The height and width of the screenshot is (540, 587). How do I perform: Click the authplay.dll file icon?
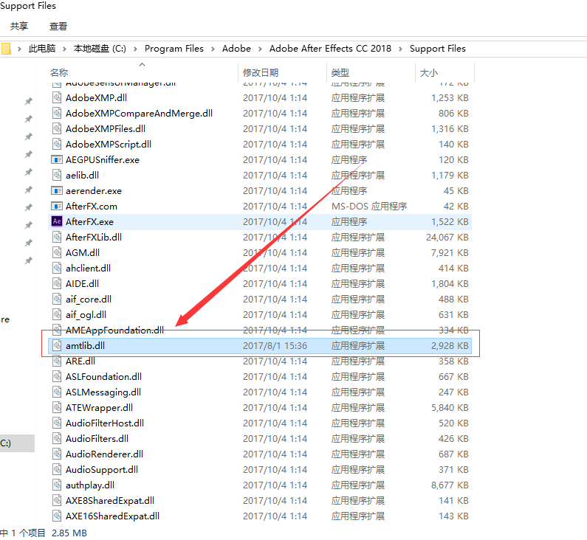coord(57,485)
